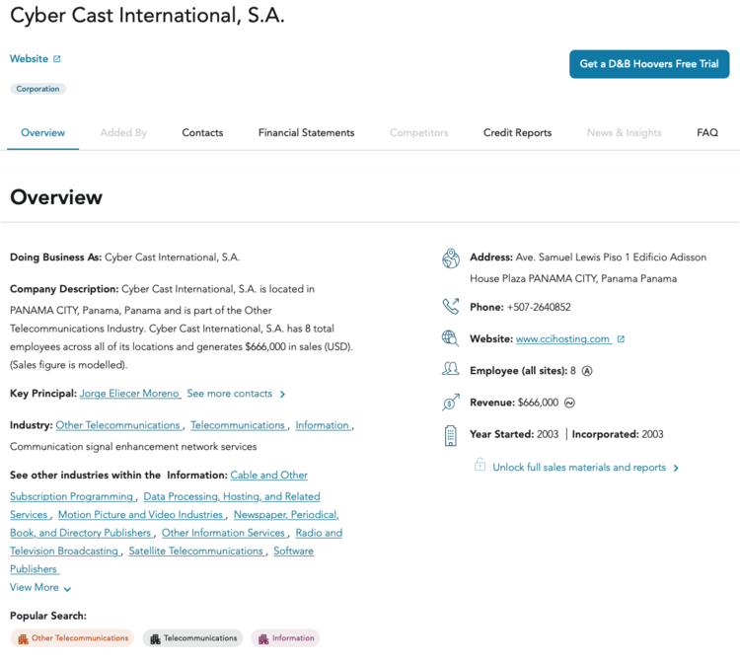Viewport: 740px width, 664px height.
Task: Select the Telecommunications popular search chip
Action: pos(192,638)
